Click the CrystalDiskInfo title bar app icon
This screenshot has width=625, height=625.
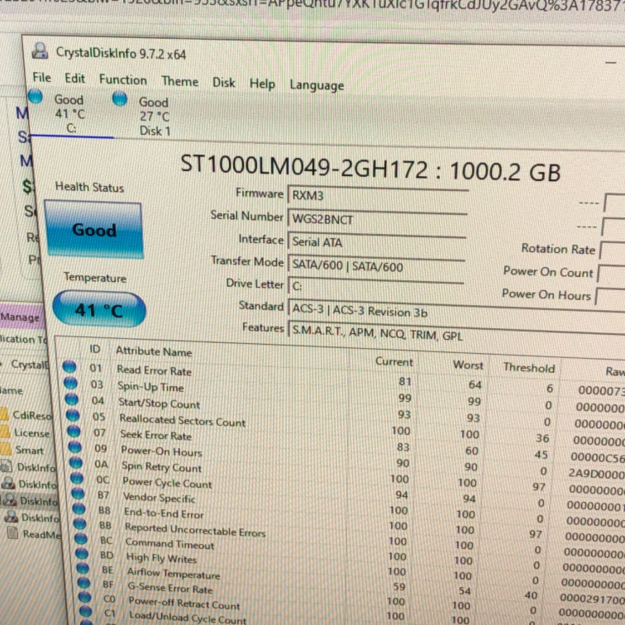40,51
